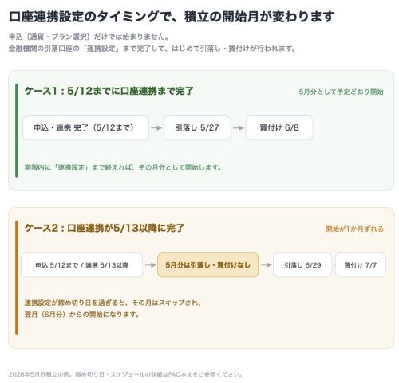Click the ケース1 heading text

(109, 91)
